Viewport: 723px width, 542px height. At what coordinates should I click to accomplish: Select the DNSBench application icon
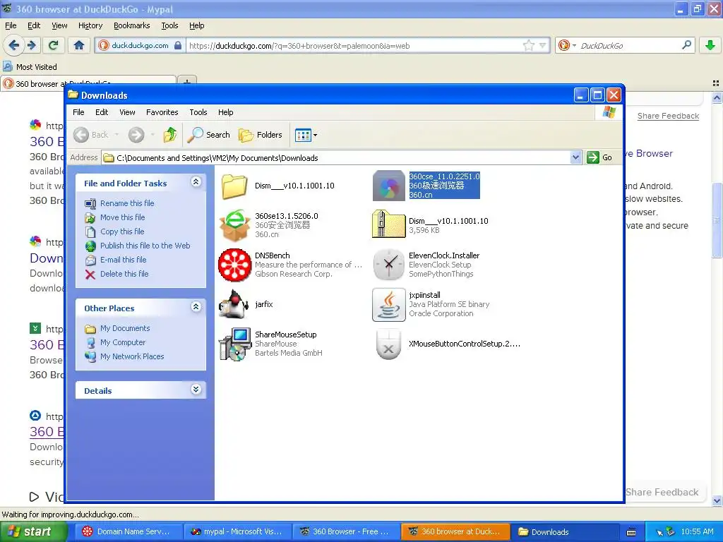point(234,265)
